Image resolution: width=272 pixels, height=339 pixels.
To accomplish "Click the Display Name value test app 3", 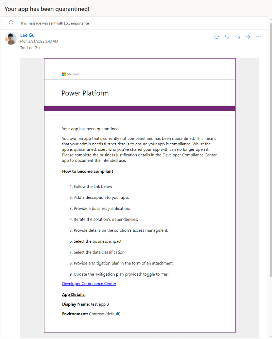I will click(100, 304).
